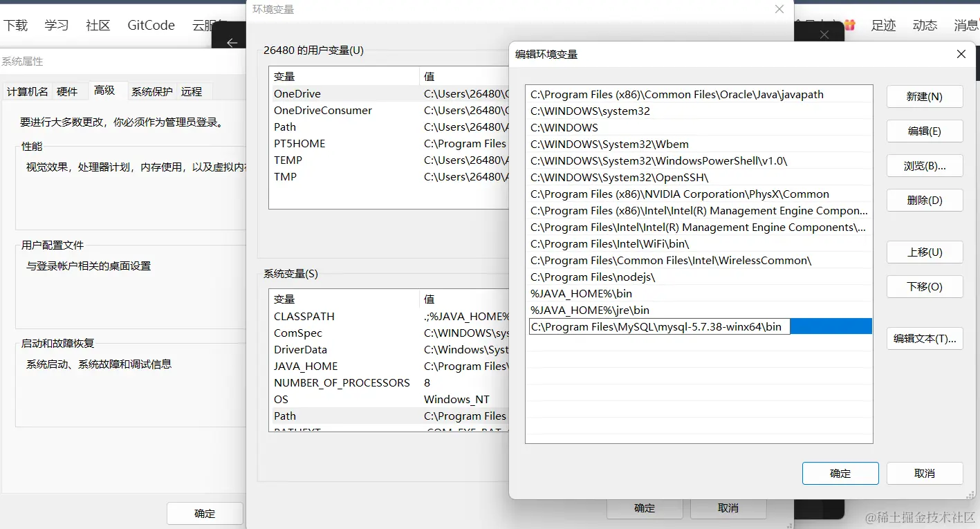Select C:\WINDOWS\system32 entry

[699, 111]
